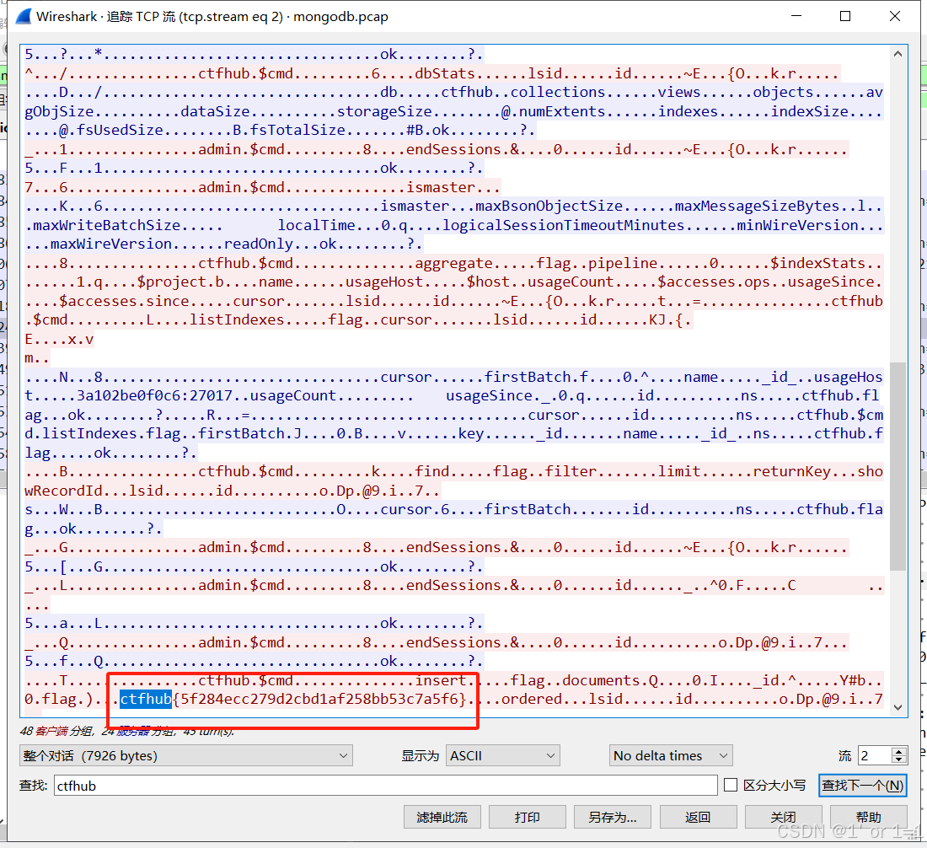Click the 打印 button
The height and width of the screenshot is (848, 927).
[527, 816]
